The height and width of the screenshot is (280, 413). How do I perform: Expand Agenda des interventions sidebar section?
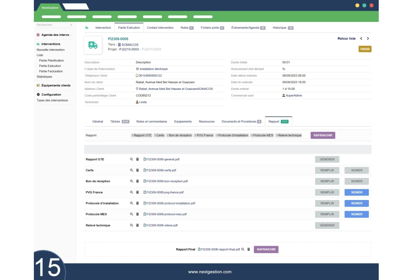tap(57, 35)
